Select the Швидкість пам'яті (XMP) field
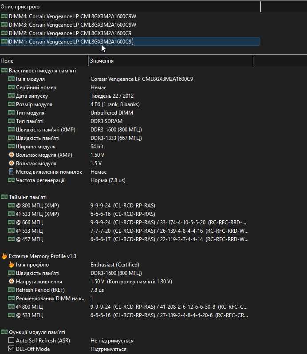307x354 pixels. point(46,130)
